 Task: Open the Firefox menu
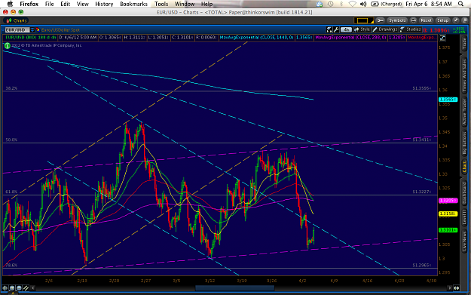29,4
